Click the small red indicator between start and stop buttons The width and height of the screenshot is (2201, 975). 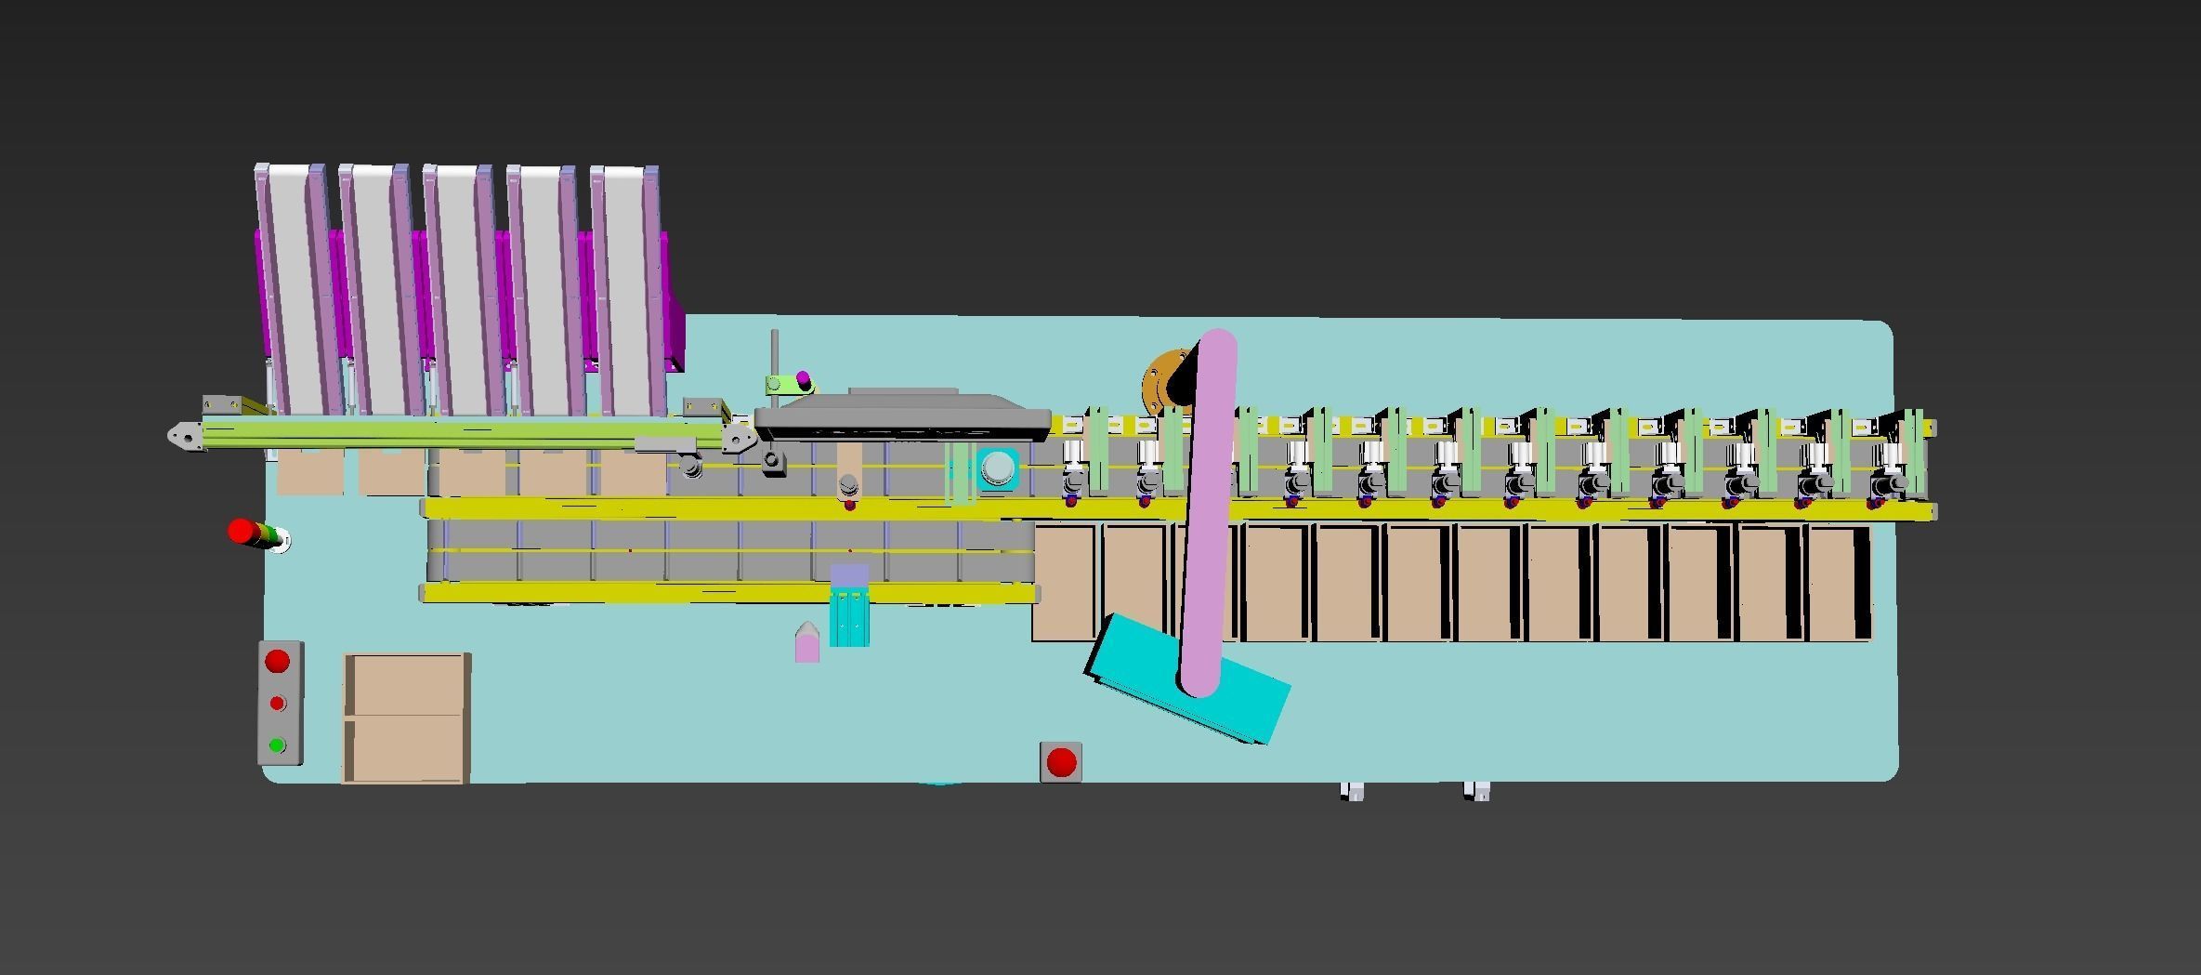[277, 703]
